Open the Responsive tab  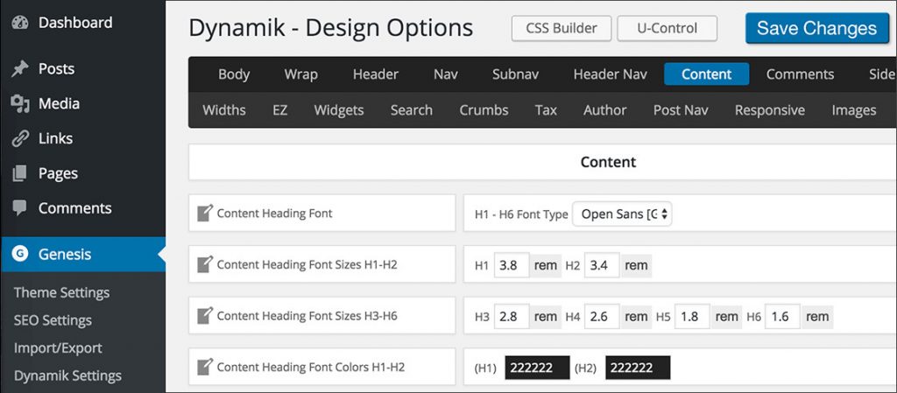point(769,110)
